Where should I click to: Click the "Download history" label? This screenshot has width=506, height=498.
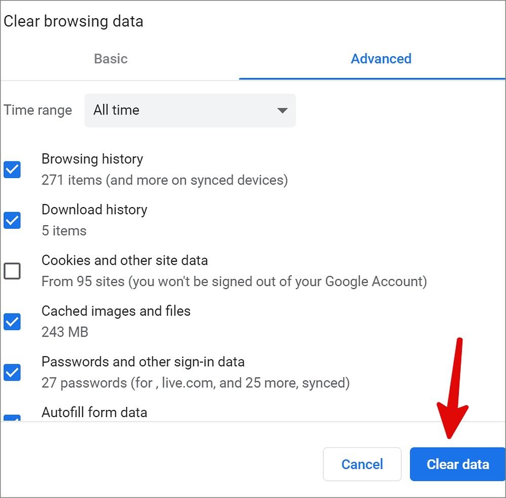[95, 210]
